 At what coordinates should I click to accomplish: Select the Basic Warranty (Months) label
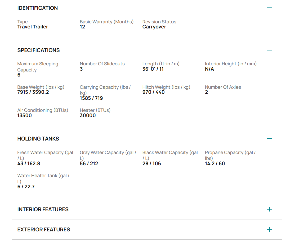pos(107,22)
